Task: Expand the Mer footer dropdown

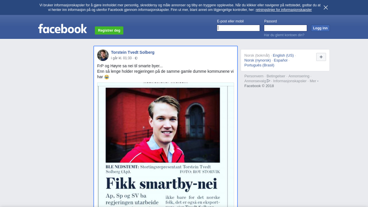Action: click(314, 81)
